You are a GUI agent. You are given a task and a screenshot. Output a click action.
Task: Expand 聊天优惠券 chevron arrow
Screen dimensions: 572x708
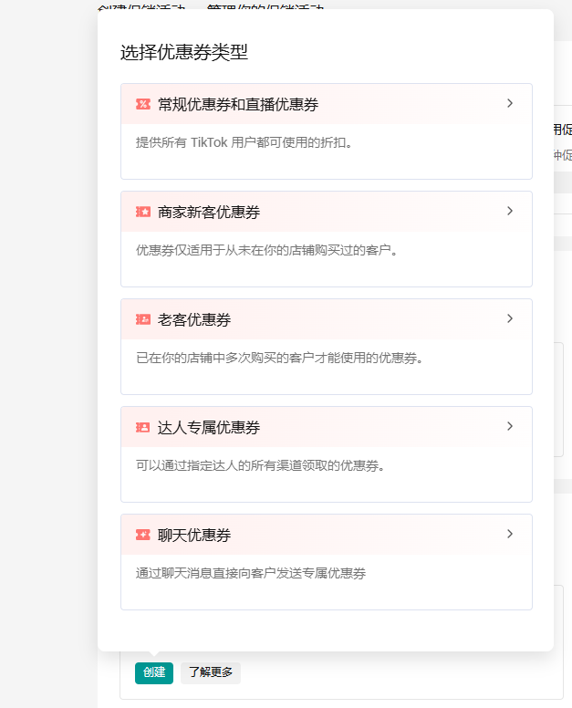pos(510,534)
